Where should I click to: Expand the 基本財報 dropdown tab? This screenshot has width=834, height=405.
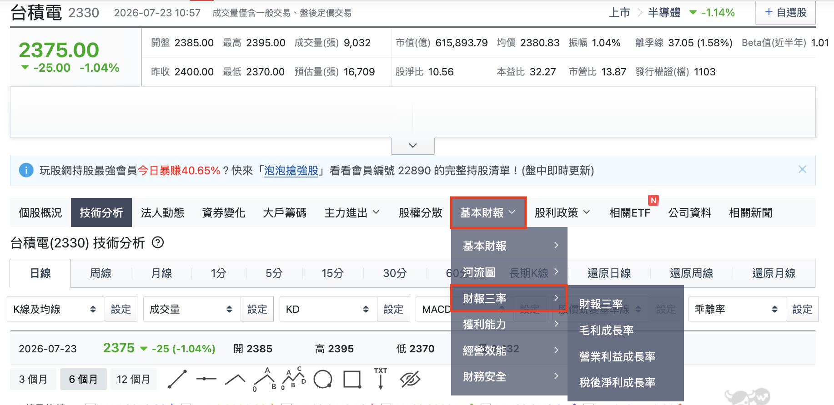(488, 212)
